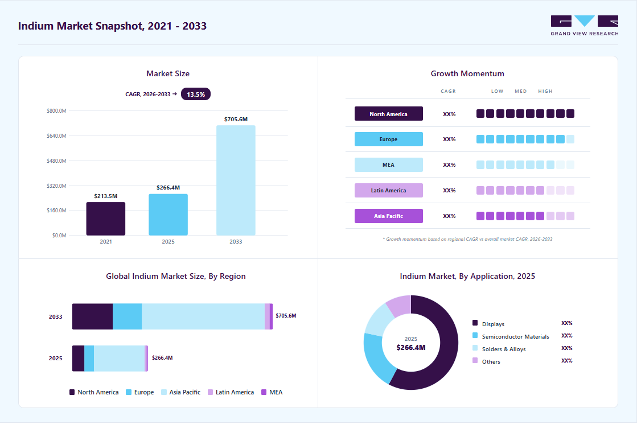
Task: Click the $213.5M bar value label
Action: click(x=106, y=196)
